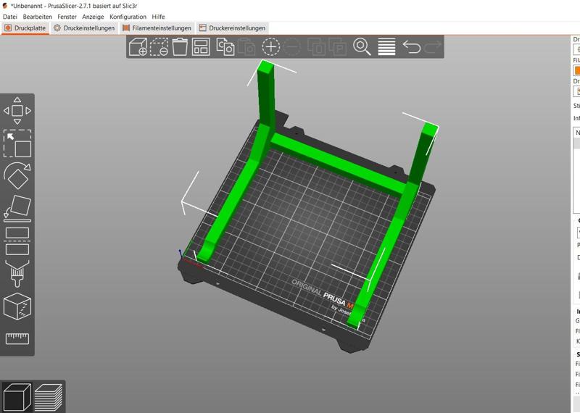
Task: Copy selection with the Copy icon
Action: pyautogui.click(x=225, y=47)
